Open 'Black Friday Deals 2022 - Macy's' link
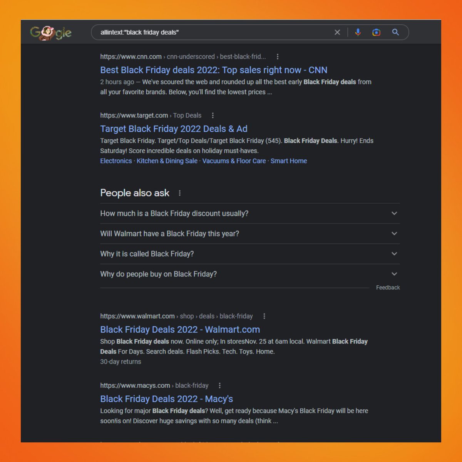The width and height of the screenshot is (462, 462). point(166,399)
